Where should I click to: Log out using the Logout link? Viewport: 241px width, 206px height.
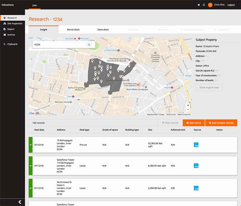(x=231, y=5)
